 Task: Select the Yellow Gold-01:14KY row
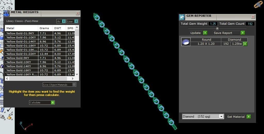[40, 41]
